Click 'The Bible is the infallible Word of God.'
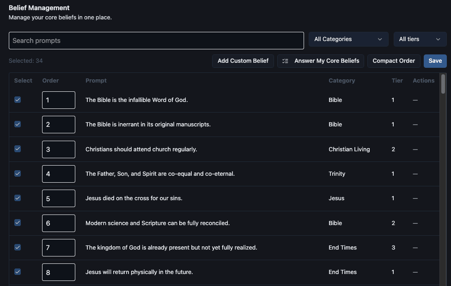The image size is (451, 286). coord(136,100)
